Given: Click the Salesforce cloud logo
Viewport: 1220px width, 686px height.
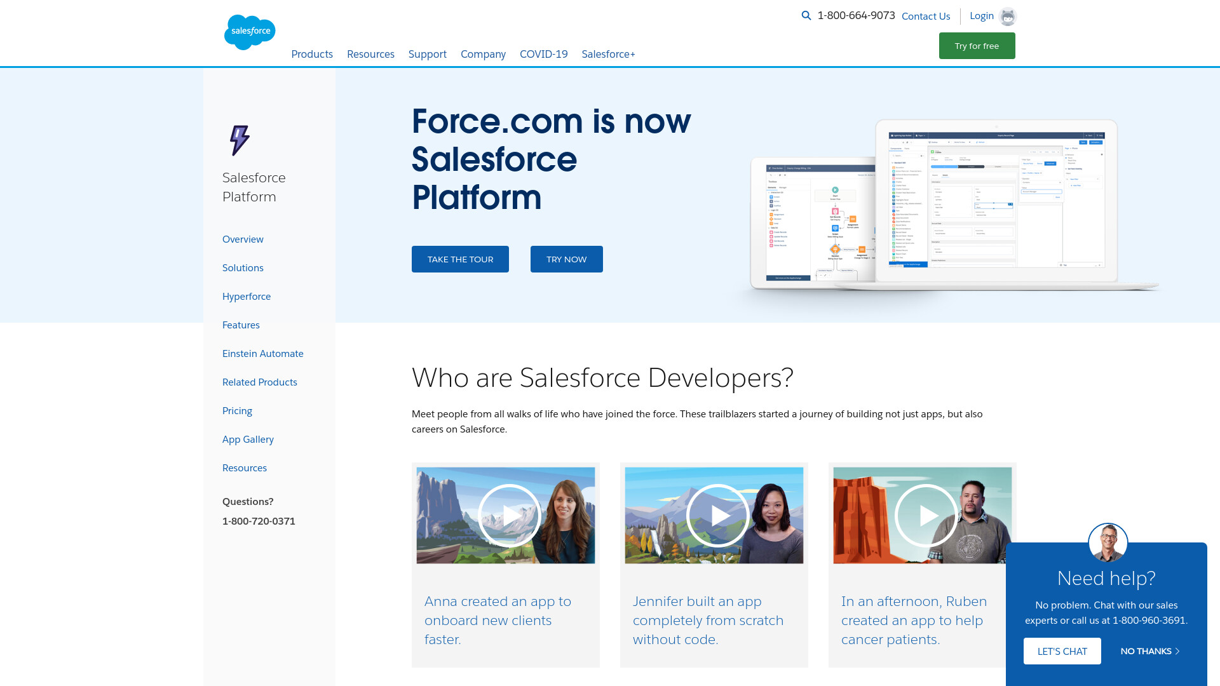Looking at the screenshot, I should (x=250, y=32).
